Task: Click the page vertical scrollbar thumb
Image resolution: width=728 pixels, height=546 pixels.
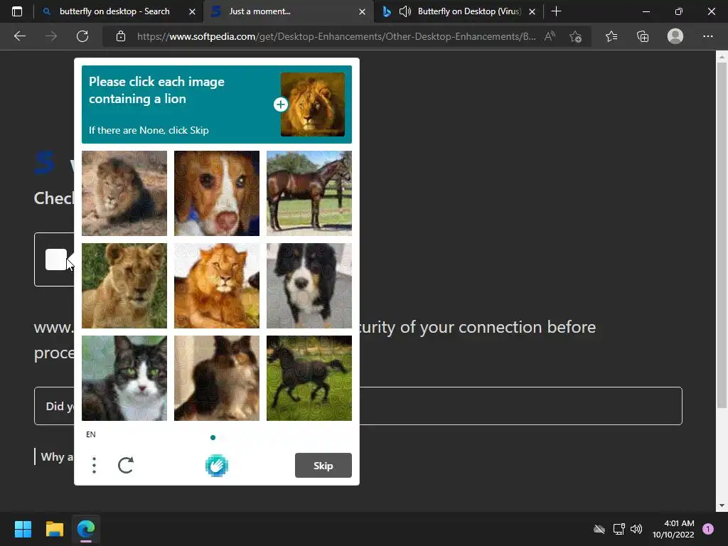Action: pyautogui.click(x=722, y=235)
